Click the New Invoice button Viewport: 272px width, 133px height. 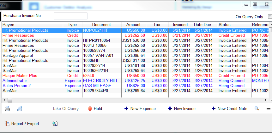click(x=182, y=109)
